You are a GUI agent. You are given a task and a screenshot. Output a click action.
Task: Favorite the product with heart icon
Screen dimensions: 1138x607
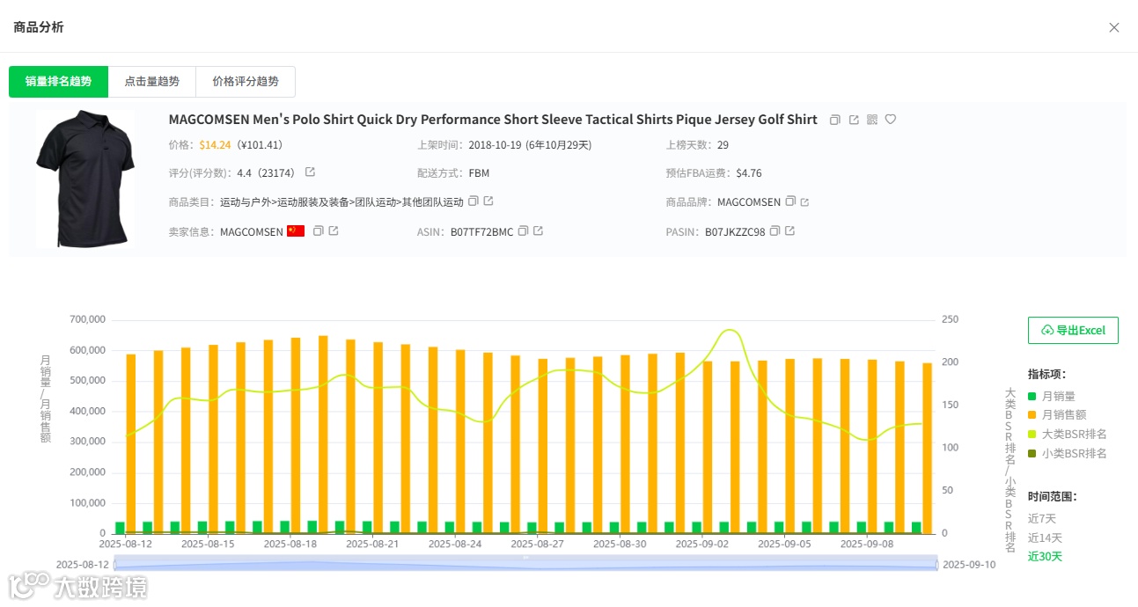click(891, 120)
